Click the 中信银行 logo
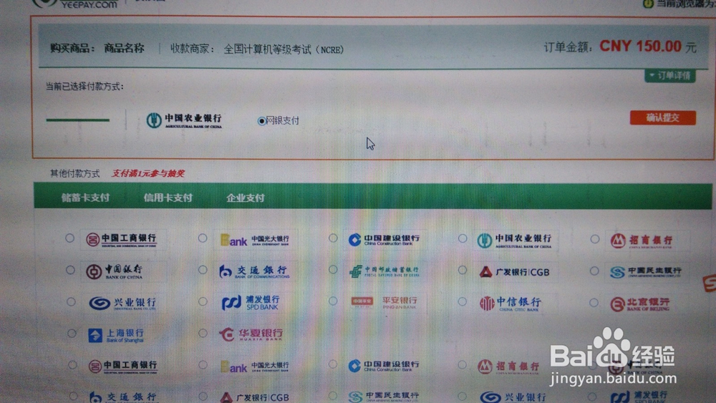Viewport: 716px width, 403px height. point(511,304)
